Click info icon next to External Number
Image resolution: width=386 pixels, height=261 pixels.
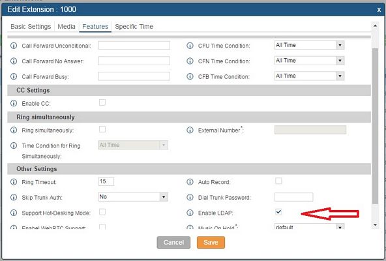(190, 130)
